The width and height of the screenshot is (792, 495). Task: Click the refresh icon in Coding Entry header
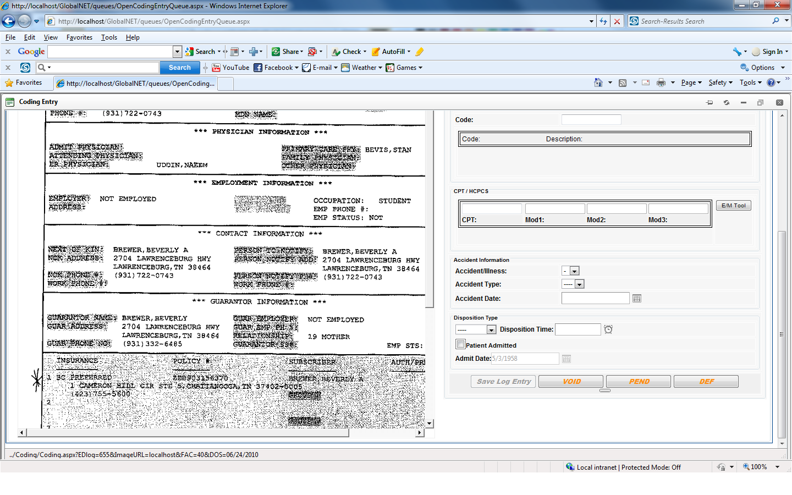727,103
